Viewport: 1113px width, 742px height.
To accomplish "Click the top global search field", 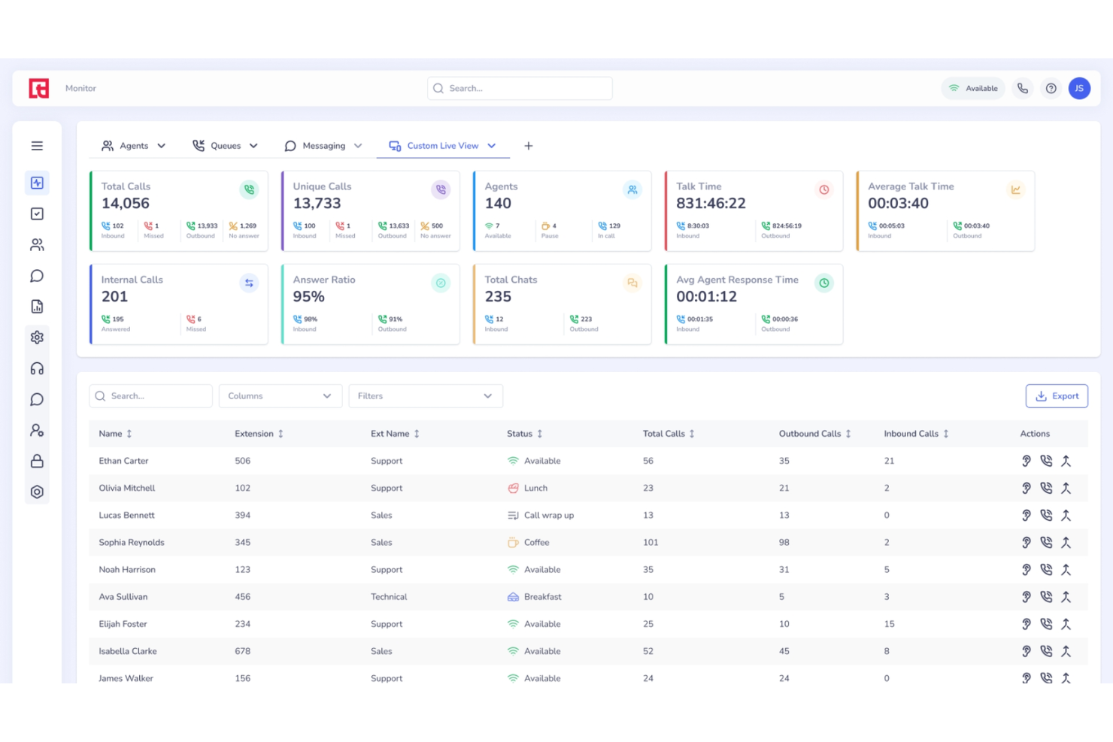I will click(520, 89).
